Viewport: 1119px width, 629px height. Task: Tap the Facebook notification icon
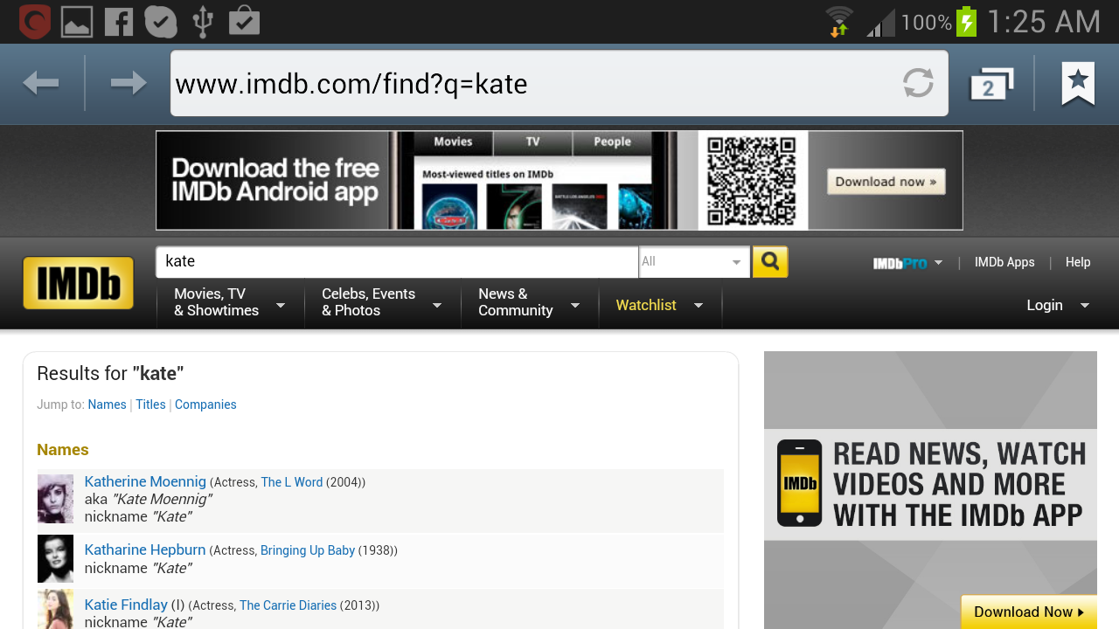119,22
